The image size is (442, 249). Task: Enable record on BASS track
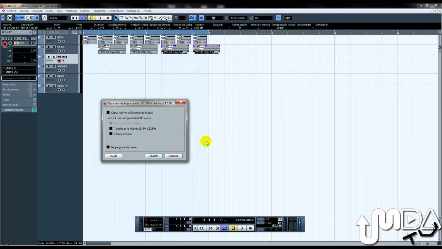coord(59,80)
